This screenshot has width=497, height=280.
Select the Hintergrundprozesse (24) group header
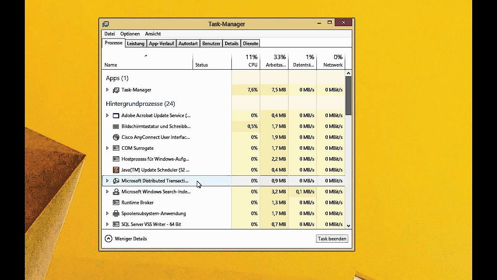pyautogui.click(x=141, y=104)
